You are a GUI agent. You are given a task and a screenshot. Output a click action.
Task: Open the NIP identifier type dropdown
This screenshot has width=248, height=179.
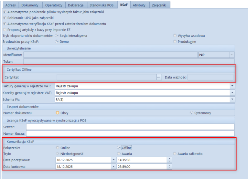pyautogui.click(x=232, y=55)
